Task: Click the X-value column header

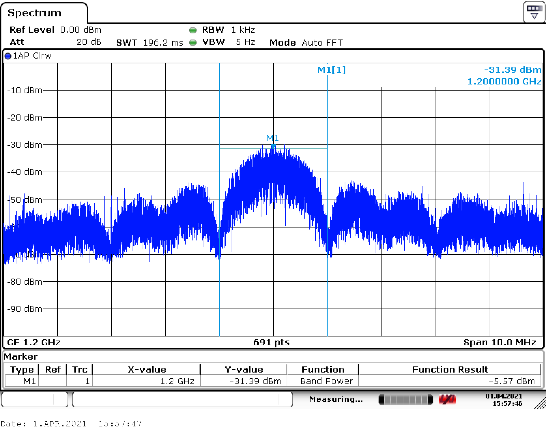Action: click(147, 370)
